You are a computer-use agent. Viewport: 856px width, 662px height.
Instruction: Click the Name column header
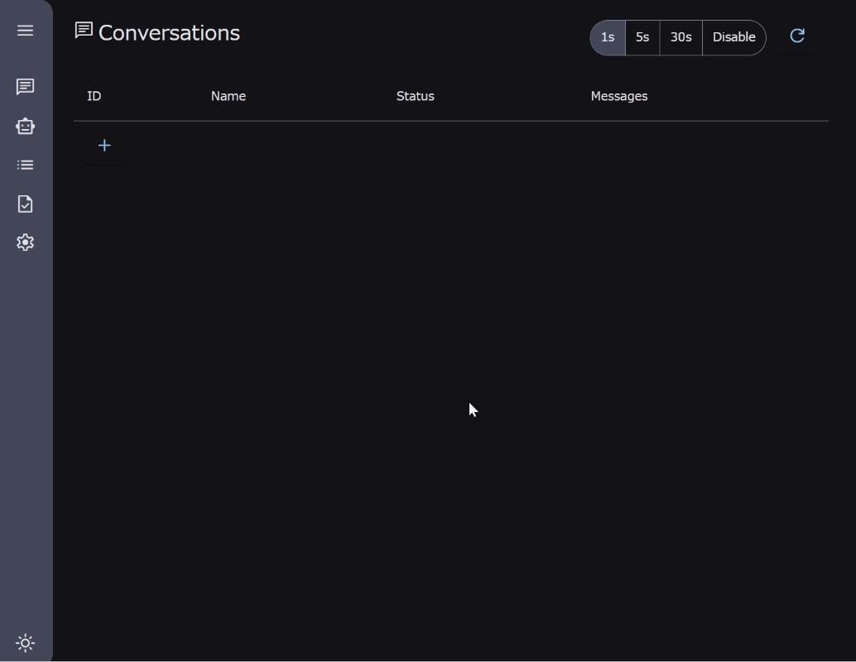click(x=228, y=96)
